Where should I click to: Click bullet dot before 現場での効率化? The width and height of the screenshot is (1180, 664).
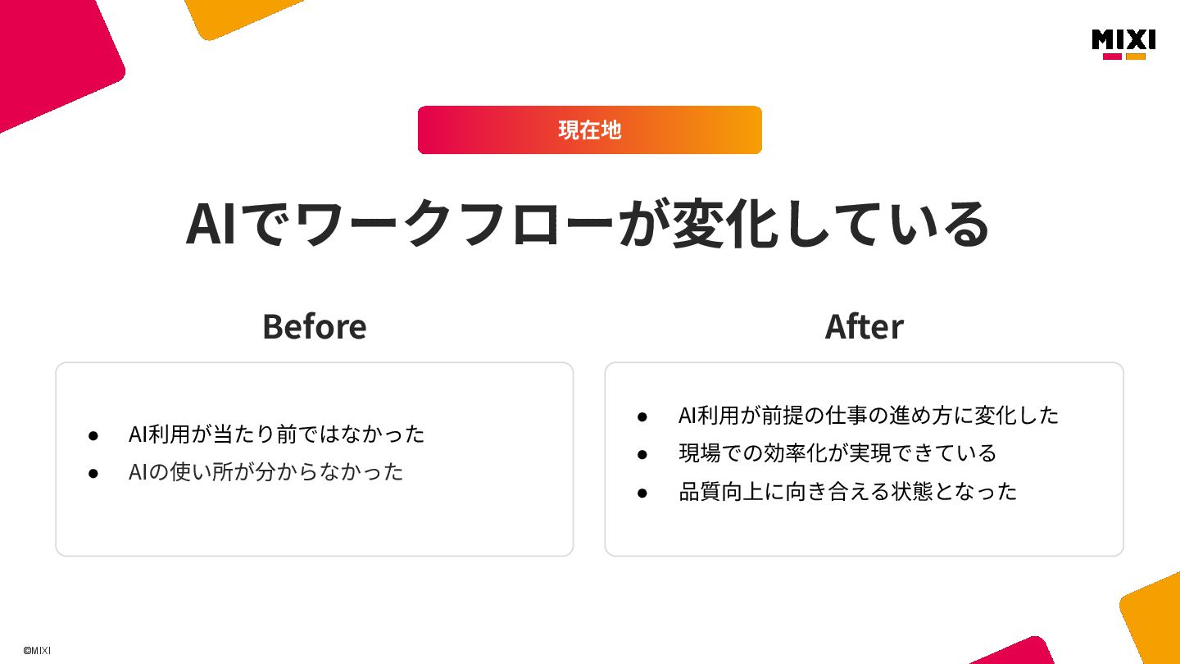[x=642, y=454]
